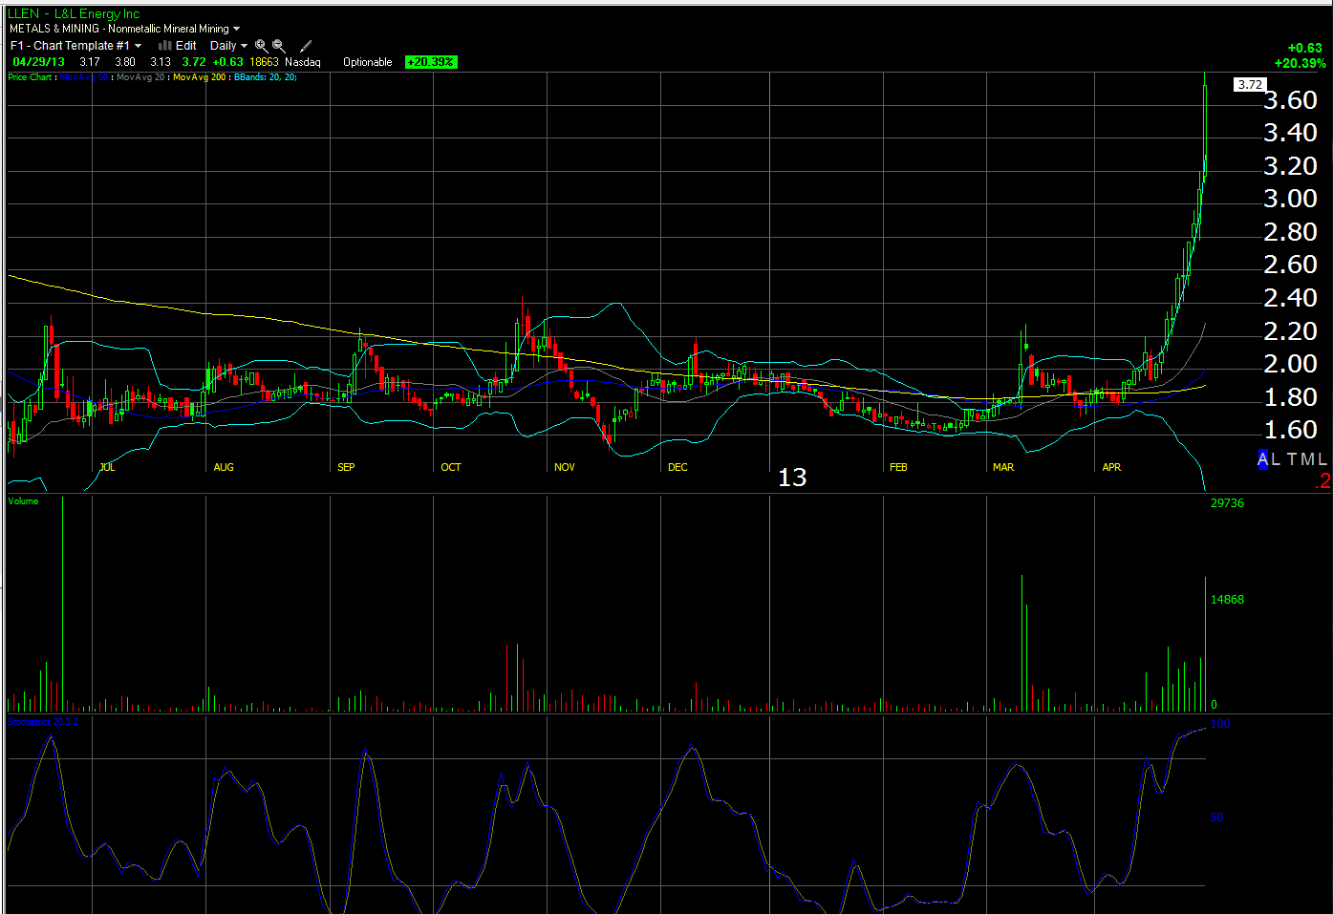Click the JUL month label on time axis
Image resolution: width=1333 pixels, height=914 pixels.
coord(107,467)
